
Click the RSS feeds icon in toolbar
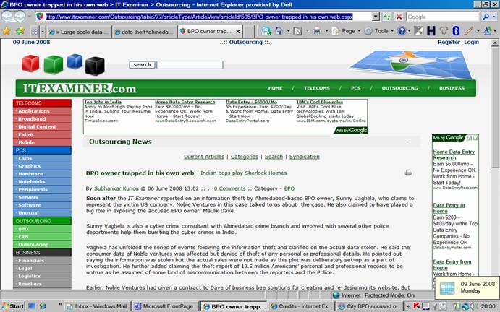(x=297, y=31)
